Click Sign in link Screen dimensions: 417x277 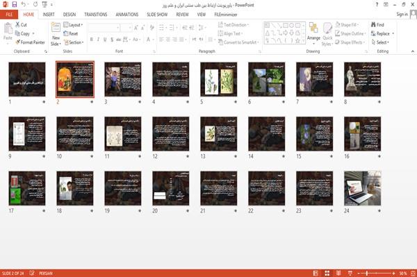pyautogui.click(x=402, y=15)
